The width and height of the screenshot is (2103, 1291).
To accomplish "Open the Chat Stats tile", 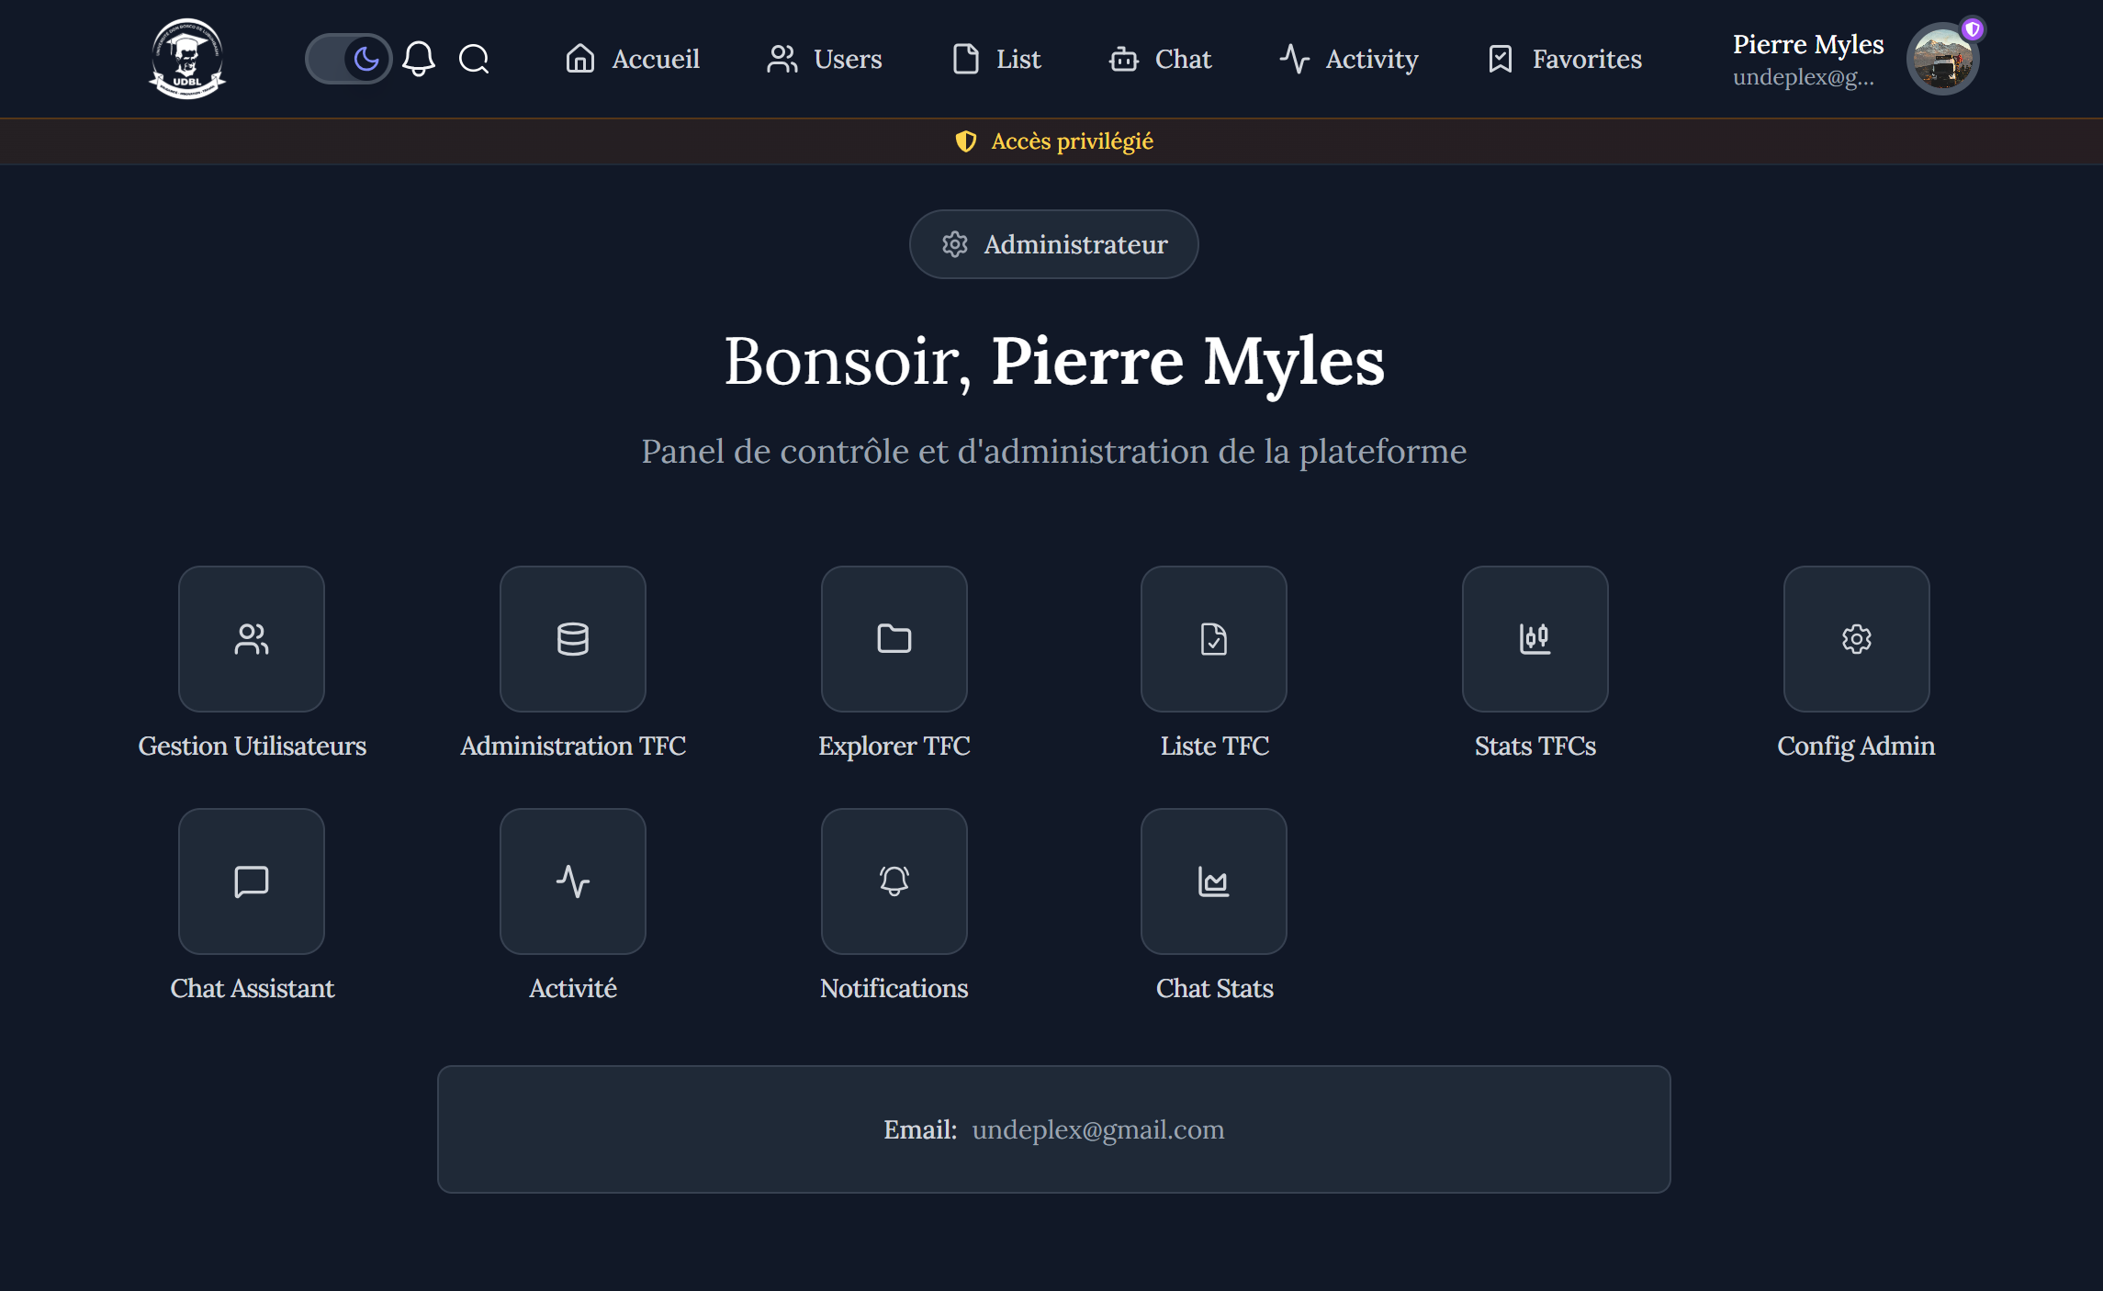I will click(1213, 881).
